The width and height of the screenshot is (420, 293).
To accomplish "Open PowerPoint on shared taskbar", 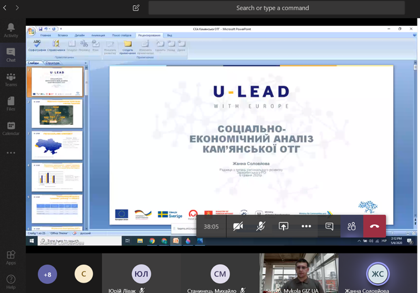I will [176, 241].
